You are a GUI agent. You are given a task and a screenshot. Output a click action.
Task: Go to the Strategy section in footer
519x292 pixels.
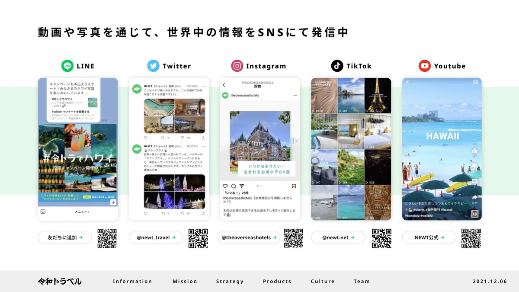[230, 281]
